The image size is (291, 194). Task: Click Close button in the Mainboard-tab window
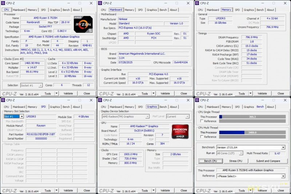point(184,93)
